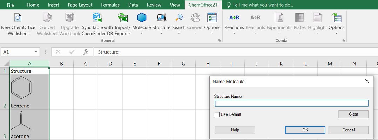Open the Name Box dropdown arrow
The width and height of the screenshot is (378, 140).
[36, 52]
